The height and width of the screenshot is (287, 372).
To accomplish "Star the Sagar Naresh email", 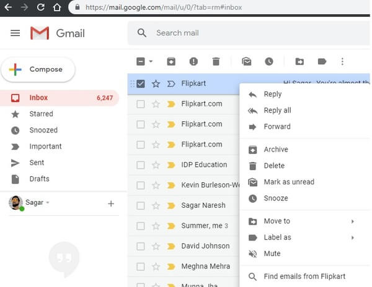I will (x=156, y=205).
